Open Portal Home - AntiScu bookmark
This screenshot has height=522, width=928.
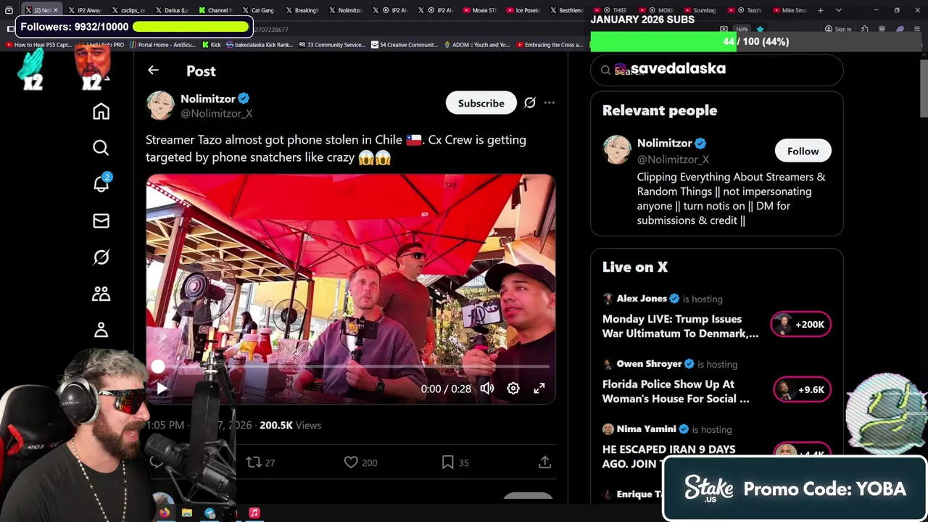click(x=162, y=45)
